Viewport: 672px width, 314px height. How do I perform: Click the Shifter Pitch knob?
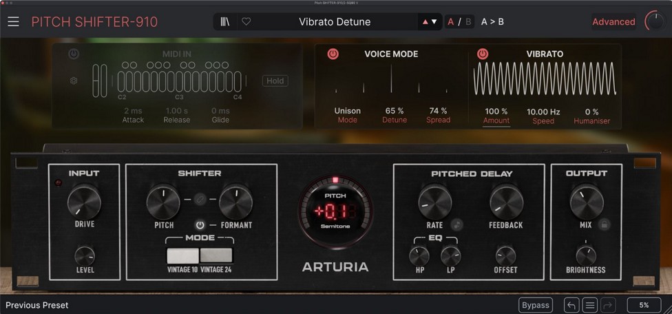[x=163, y=202]
